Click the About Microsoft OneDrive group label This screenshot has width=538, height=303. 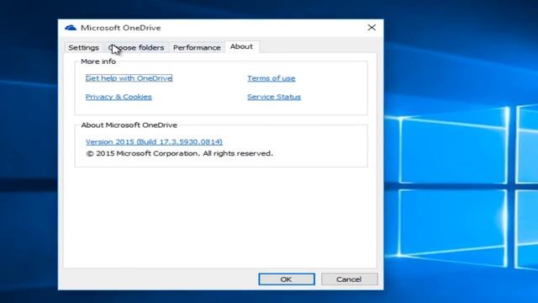tap(129, 125)
